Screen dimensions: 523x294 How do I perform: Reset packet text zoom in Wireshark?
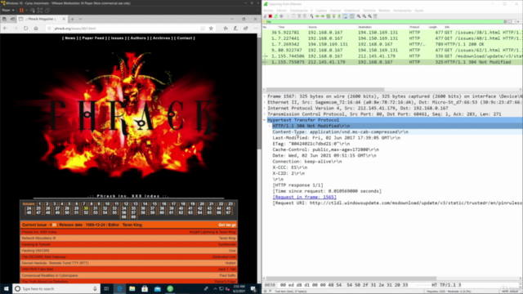click(369, 16)
